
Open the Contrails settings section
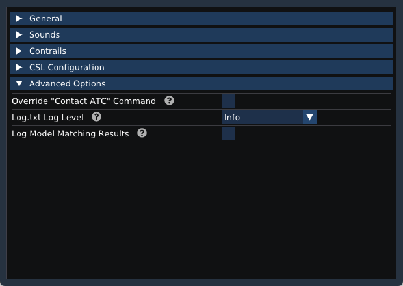pyautogui.click(x=201, y=51)
